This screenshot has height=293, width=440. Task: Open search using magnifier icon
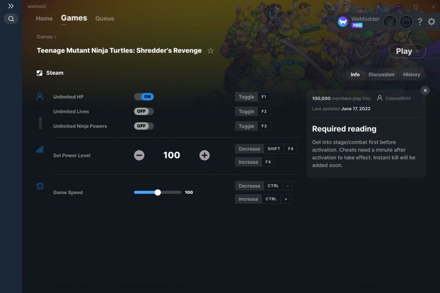pos(11,19)
